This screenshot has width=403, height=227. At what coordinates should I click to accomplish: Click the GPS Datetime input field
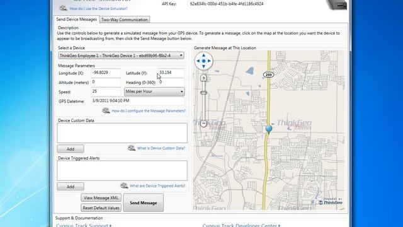tap(138, 101)
